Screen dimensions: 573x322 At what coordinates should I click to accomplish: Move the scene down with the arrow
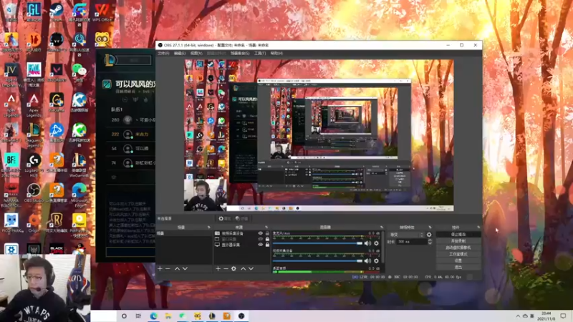185,269
